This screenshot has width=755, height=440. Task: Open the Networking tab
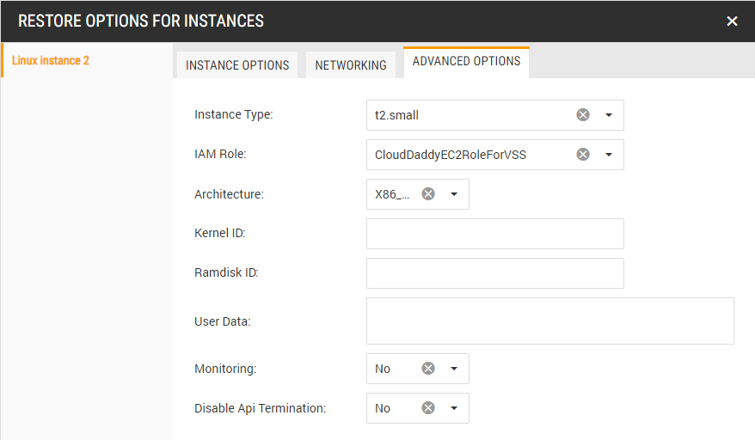pyautogui.click(x=351, y=65)
